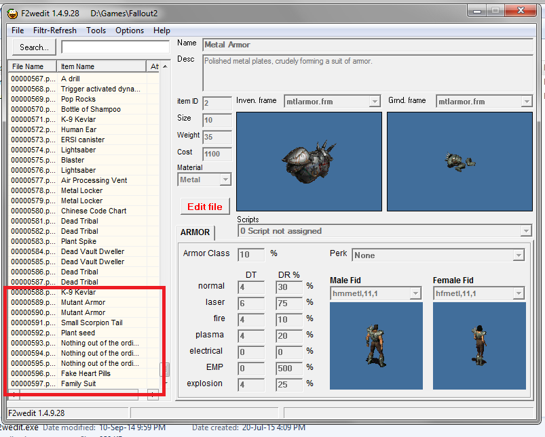Open the File menu
Screen dimensions: 545x437
coord(18,30)
